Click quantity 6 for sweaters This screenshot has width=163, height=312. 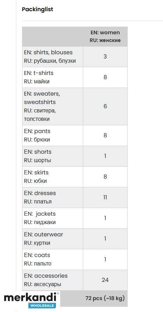105,106
